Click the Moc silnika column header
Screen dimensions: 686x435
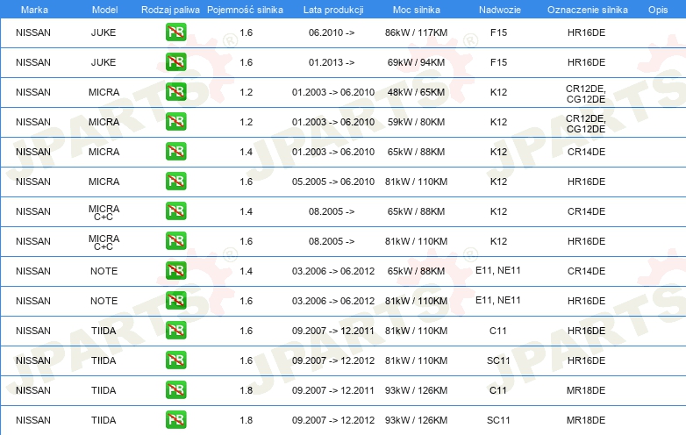coord(417,9)
